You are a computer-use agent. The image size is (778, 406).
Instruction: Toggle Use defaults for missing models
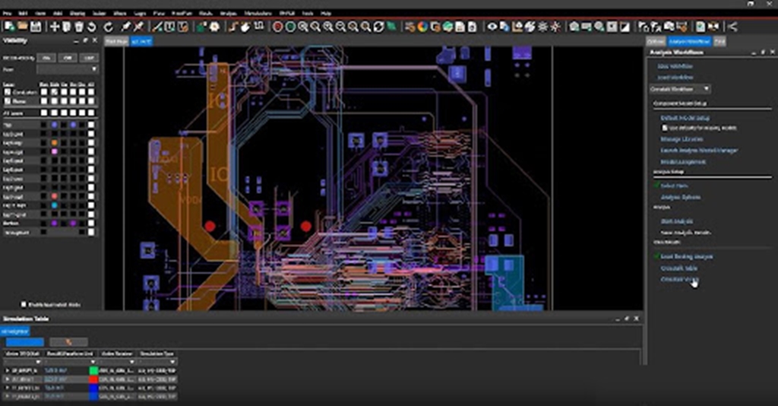pos(665,128)
